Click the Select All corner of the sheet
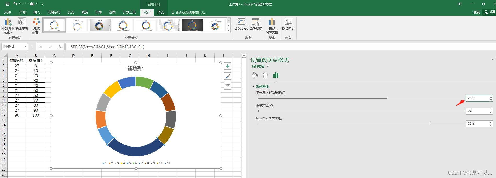The height and width of the screenshot is (178, 496). [x=4, y=56]
